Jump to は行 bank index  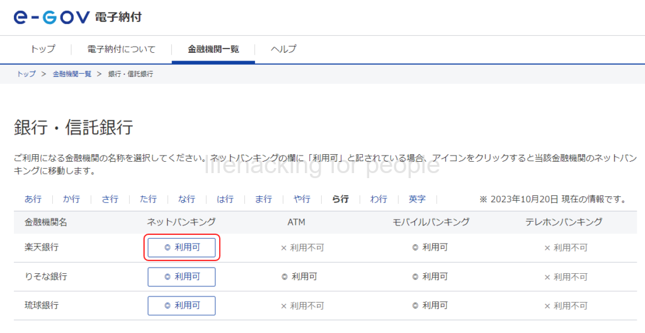[225, 199]
